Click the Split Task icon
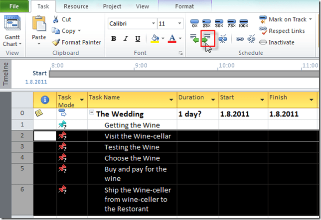The width and height of the screenshot is (321, 220). tap(222, 38)
